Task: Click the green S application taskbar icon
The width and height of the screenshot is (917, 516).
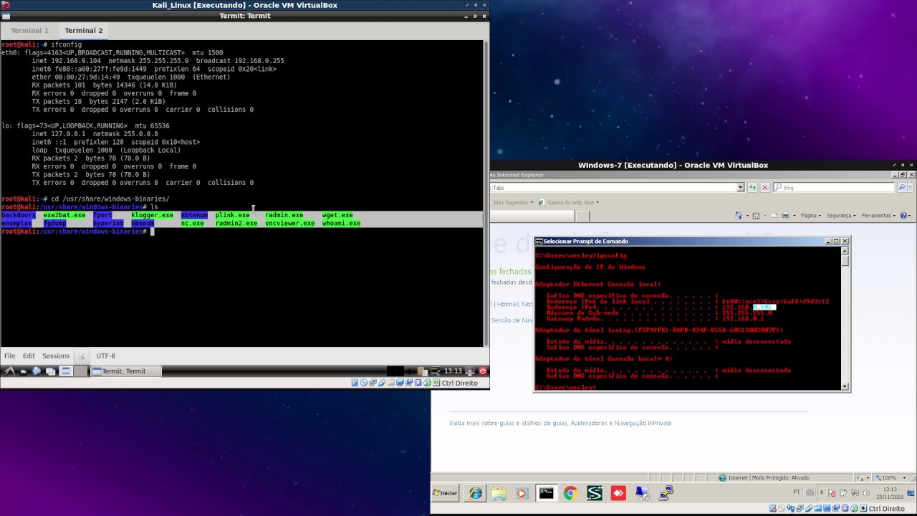Action: click(x=594, y=493)
